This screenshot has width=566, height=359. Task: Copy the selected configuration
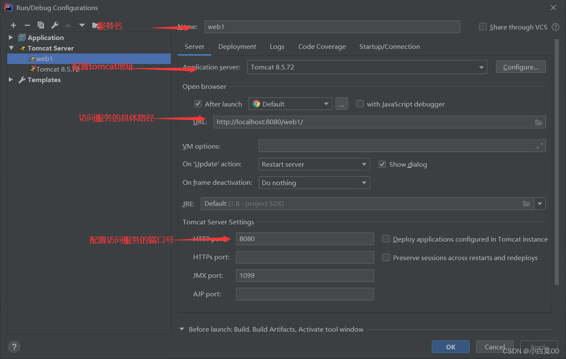pyautogui.click(x=41, y=26)
